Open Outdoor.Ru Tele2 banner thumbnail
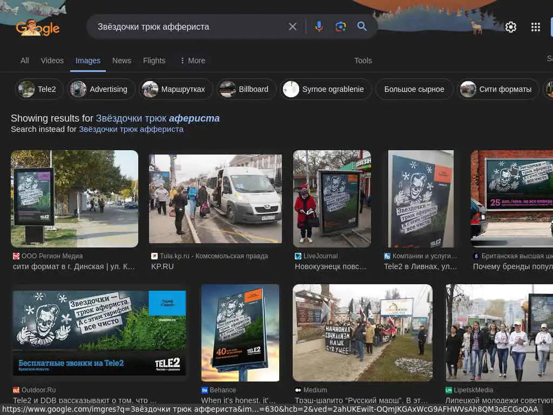 (x=99, y=333)
